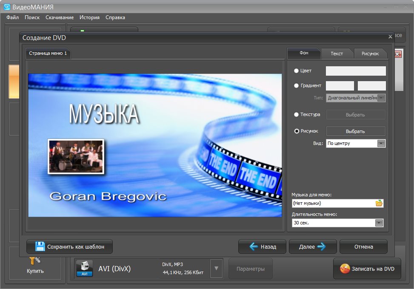Switch to the Текст tab
This screenshot has height=289, width=414.
[337, 54]
